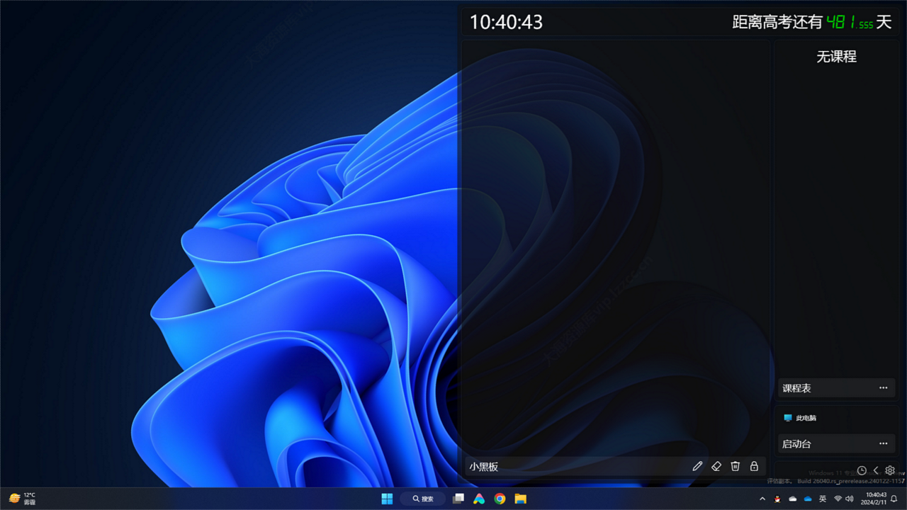Select the pencil tool on 小黑板
The image size is (907, 510).
point(697,466)
